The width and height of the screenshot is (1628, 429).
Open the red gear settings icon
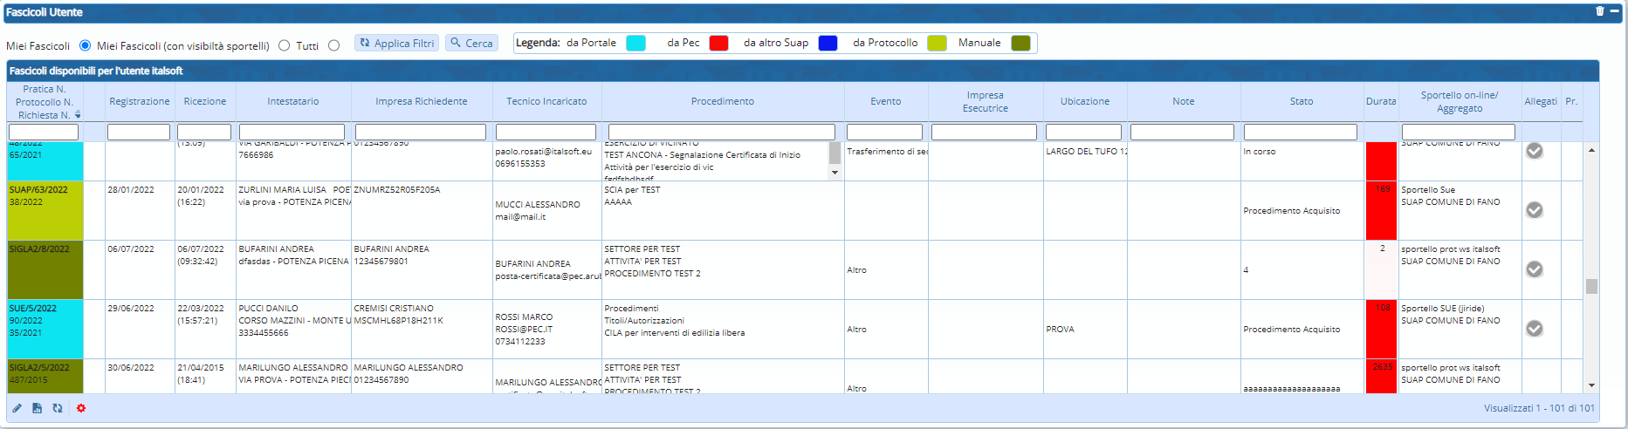click(81, 408)
